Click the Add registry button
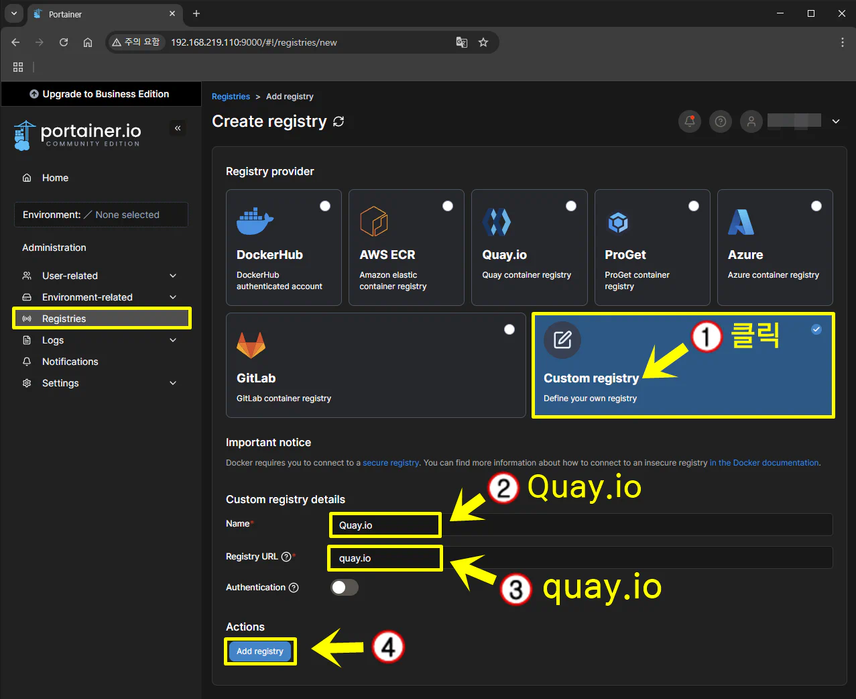This screenshot has width=856, height=699. [x=260, y=651]
